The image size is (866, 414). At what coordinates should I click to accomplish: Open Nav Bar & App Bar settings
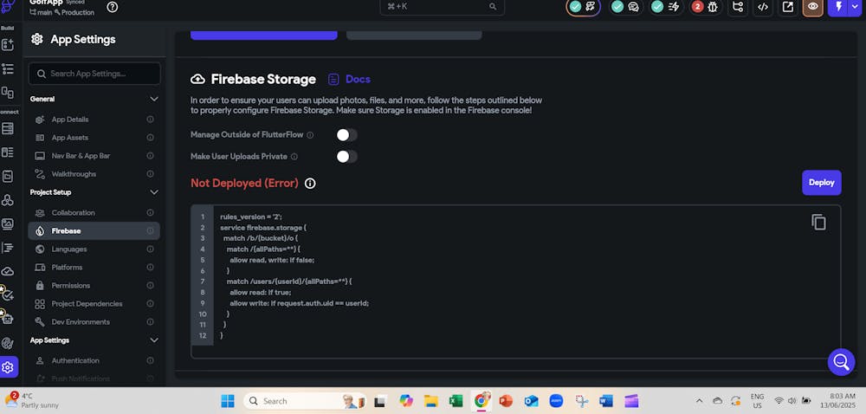click(94, 156)
